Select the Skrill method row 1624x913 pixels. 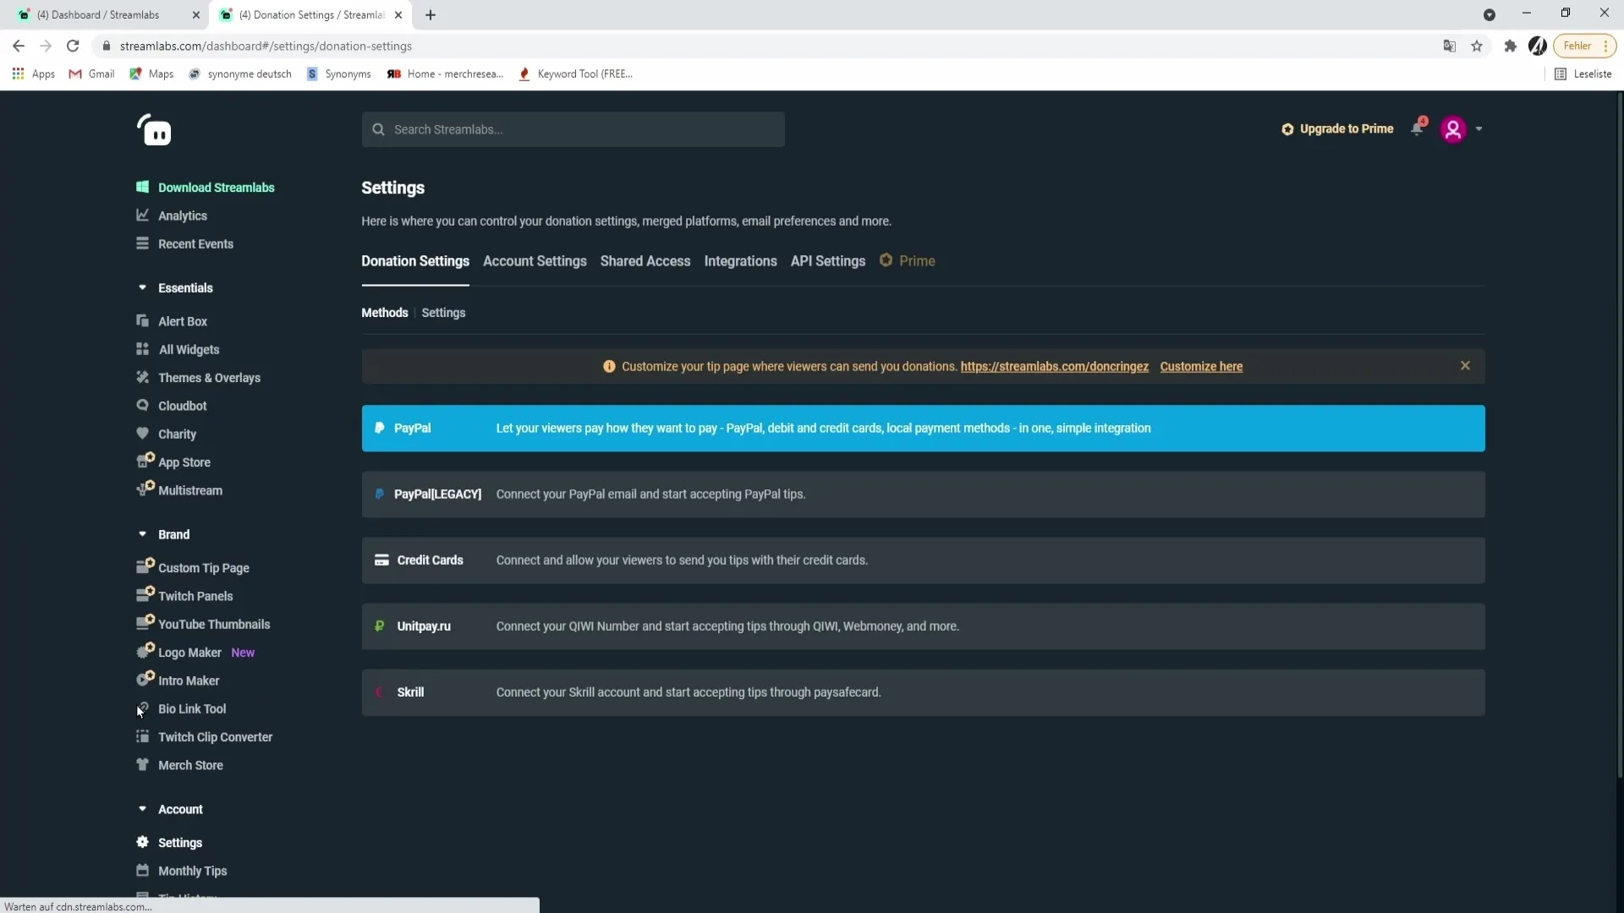click(923, 692)
